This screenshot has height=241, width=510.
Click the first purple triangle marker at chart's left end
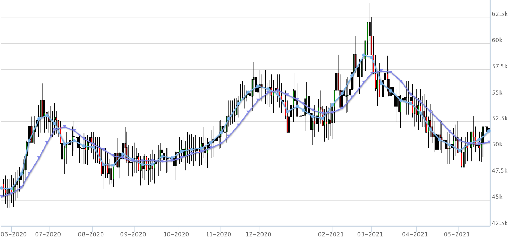[2, 196]
